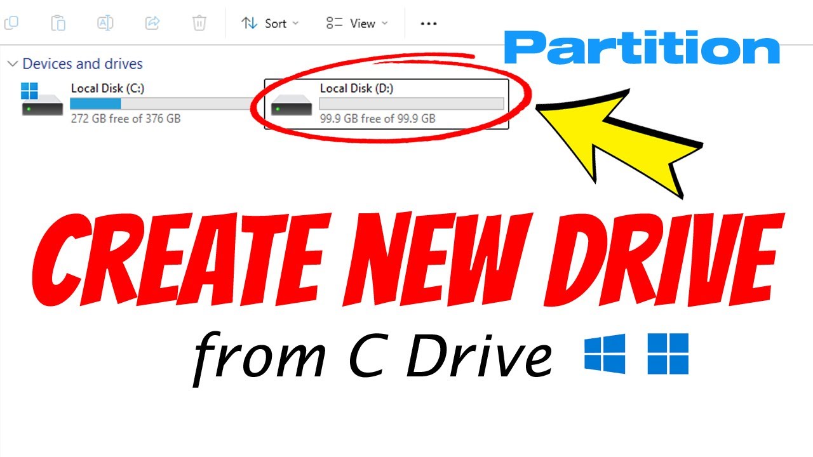The image size is (813, 457).
Task: Open the Sort dropdown
Action: (x=269, y=23)
